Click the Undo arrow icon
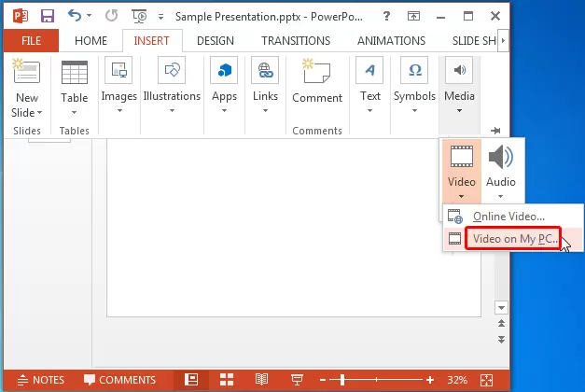The height and width of the screenshot is (392, 585). [75, 16]
